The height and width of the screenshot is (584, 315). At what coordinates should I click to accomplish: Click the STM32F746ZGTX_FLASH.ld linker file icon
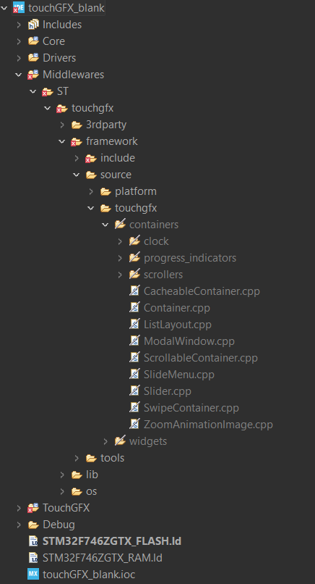pyautogui.click(x=33, y=541)
